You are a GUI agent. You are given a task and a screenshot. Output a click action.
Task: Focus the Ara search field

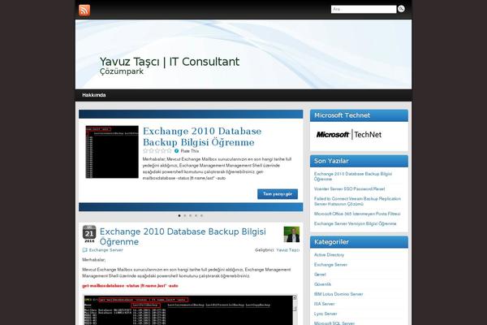(364, 9)
